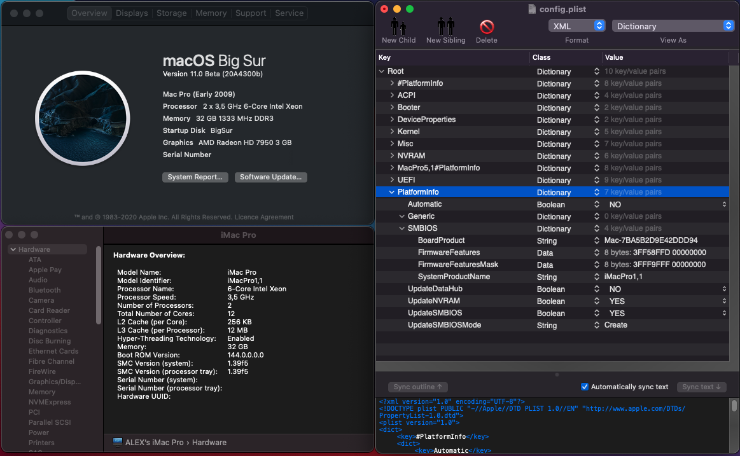The width and height of the screenshot is (740, 456).
Task: Switch to the Displays tab
Action: click(132, 13)
